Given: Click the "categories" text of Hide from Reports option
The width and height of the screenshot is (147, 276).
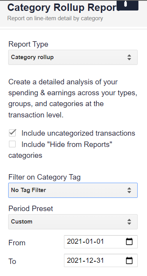Looking at the screenshot, I should point(25,155).
